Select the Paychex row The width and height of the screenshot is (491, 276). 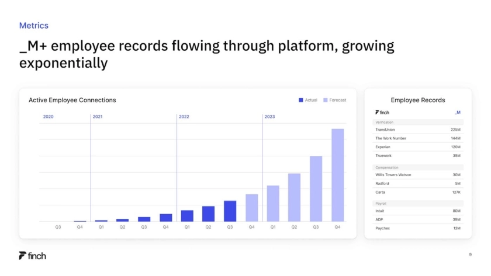pos(417,228)
